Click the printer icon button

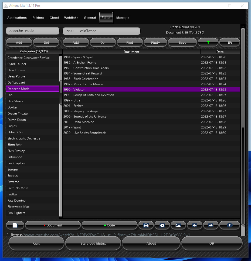146,225
